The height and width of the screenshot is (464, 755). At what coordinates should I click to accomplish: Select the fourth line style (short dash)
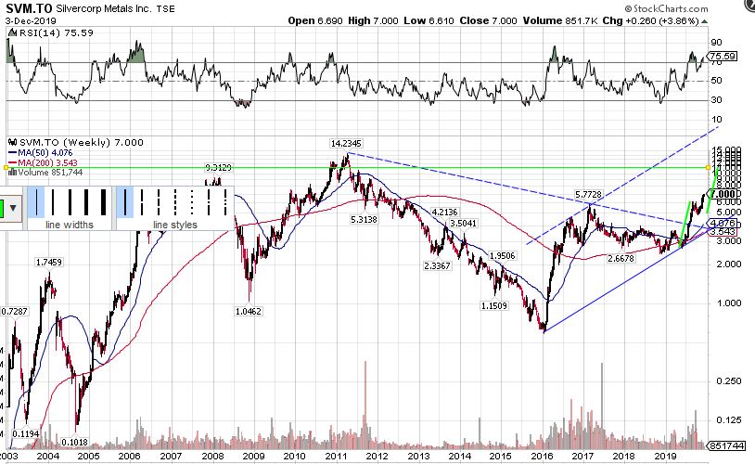tap(175, 202)
